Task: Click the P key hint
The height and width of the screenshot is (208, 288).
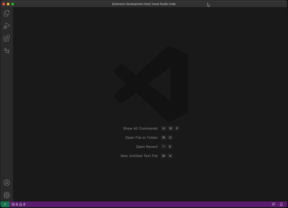Action: [177, 128]
